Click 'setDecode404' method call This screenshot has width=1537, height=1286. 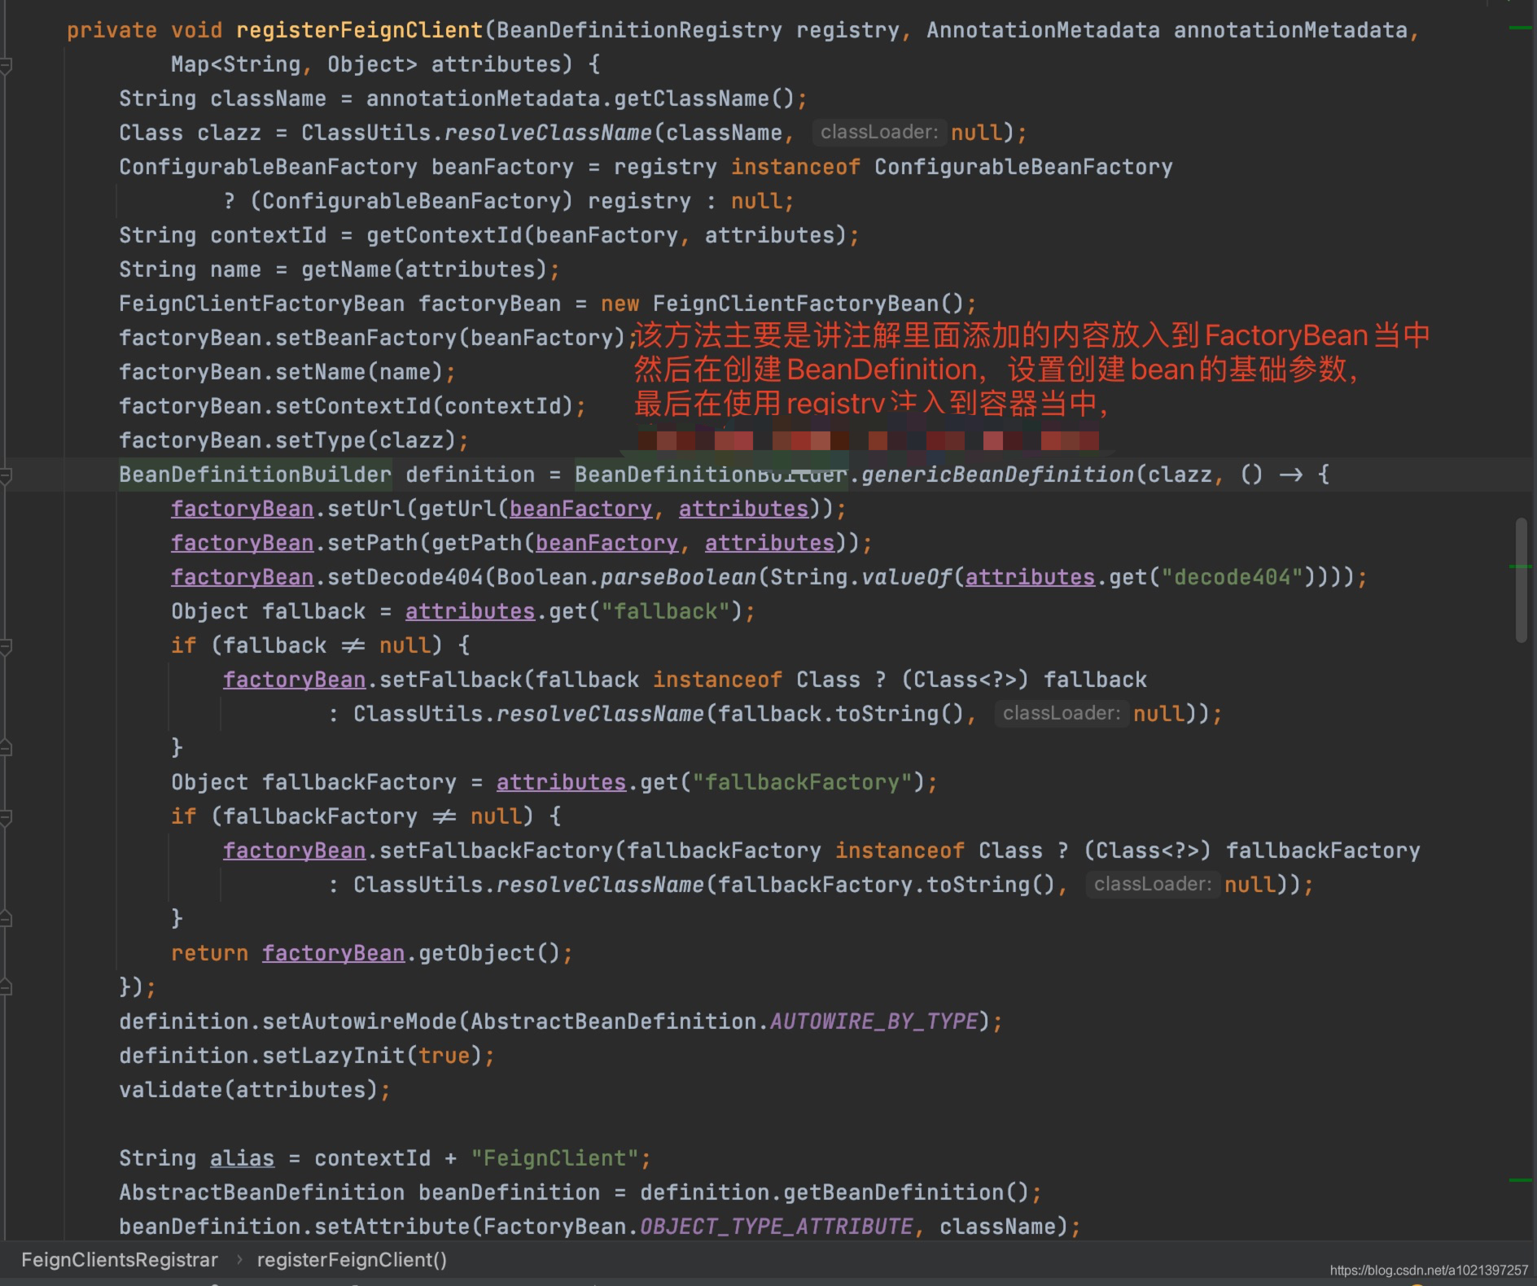coord(405,577)
